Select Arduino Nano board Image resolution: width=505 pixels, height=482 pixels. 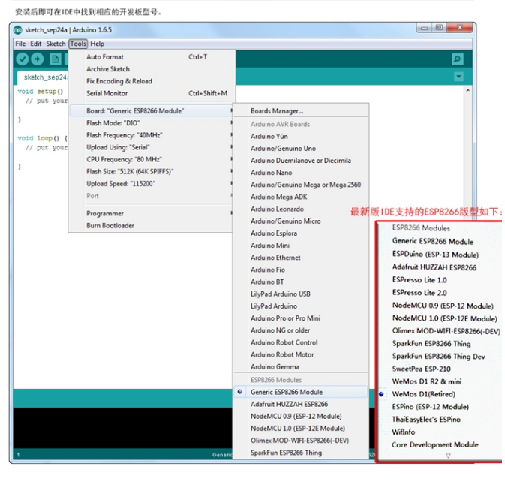click(x=300, y=173)
